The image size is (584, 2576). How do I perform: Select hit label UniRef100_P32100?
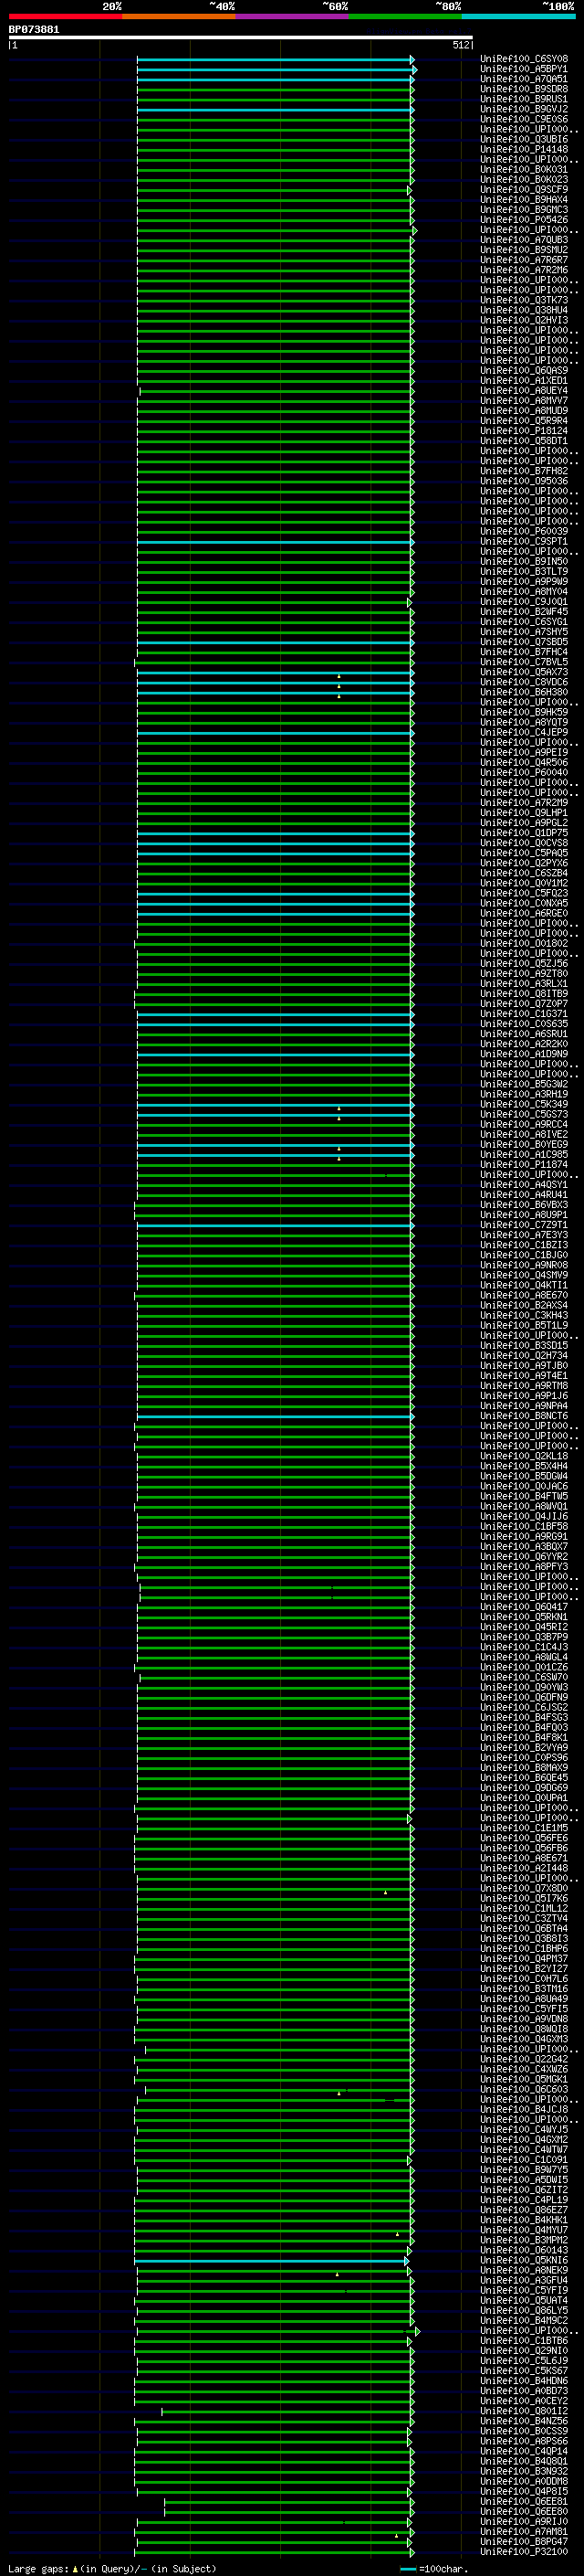point(524,2551)
